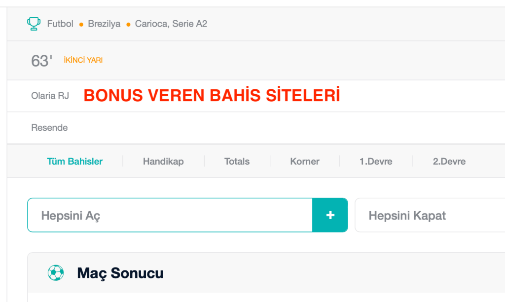
Task: Click the 63' match minute indicator
Action: click(x=41, y=61)
